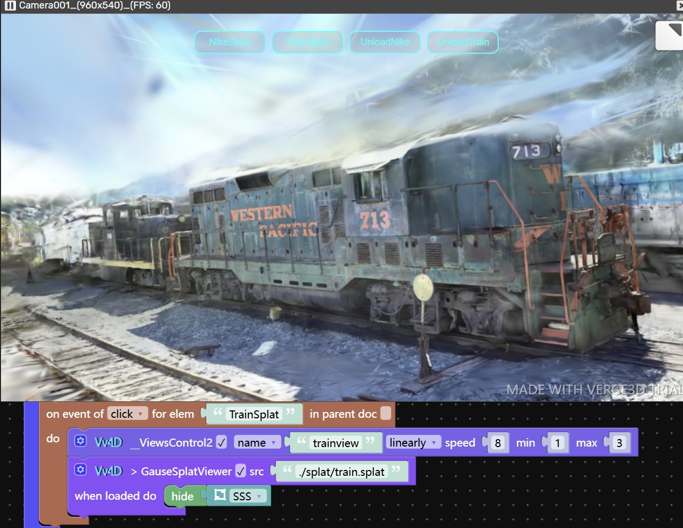Click the hide block
This screenshot has height=528, width=683.
pyautogui.click(x=182, y=496)
